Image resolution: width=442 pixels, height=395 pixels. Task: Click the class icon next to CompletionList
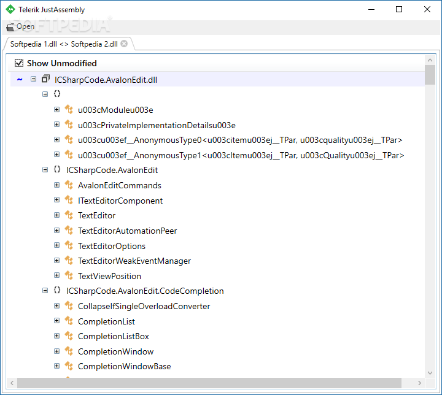(69, 321)
